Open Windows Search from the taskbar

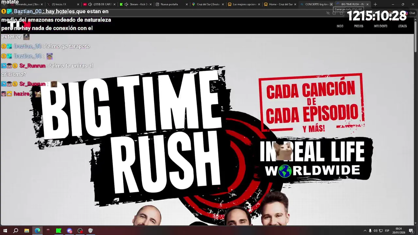(x=16, y=231)
